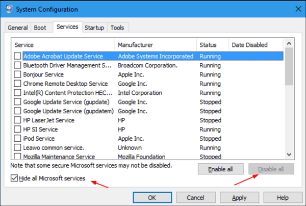
Task: Check the Bonjour Service checkbox
Action: tap(18, 74)
